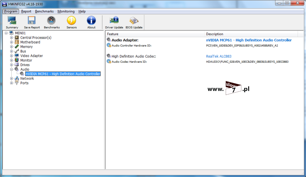Select nVIDIA MCP61 audio controller tree item
This screenshot has width=306, height=177.
click(x=63, y=74)
